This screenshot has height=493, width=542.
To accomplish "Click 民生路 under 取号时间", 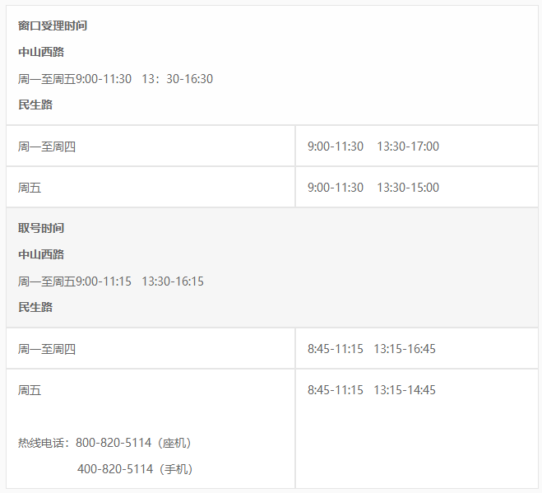I will [x=35, y=307].
